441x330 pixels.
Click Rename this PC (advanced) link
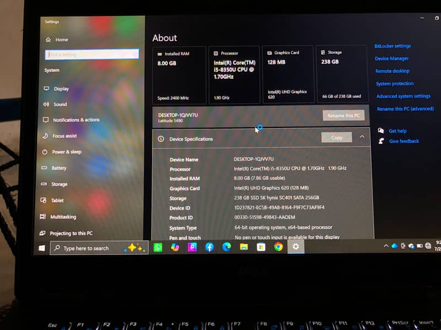405,108
